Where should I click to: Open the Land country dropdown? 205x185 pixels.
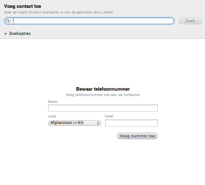[74, 123]
